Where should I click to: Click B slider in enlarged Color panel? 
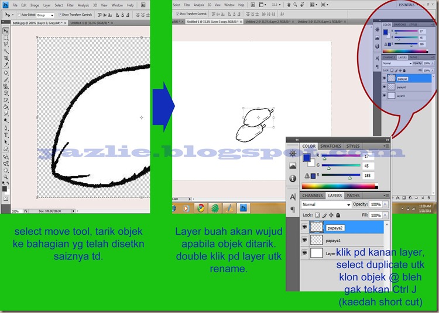click(341, 176)
